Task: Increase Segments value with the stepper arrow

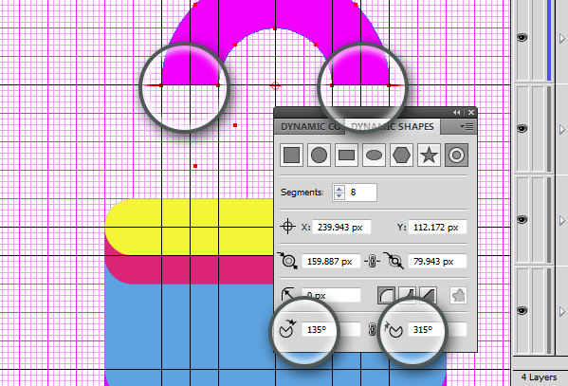Action: 339,189
